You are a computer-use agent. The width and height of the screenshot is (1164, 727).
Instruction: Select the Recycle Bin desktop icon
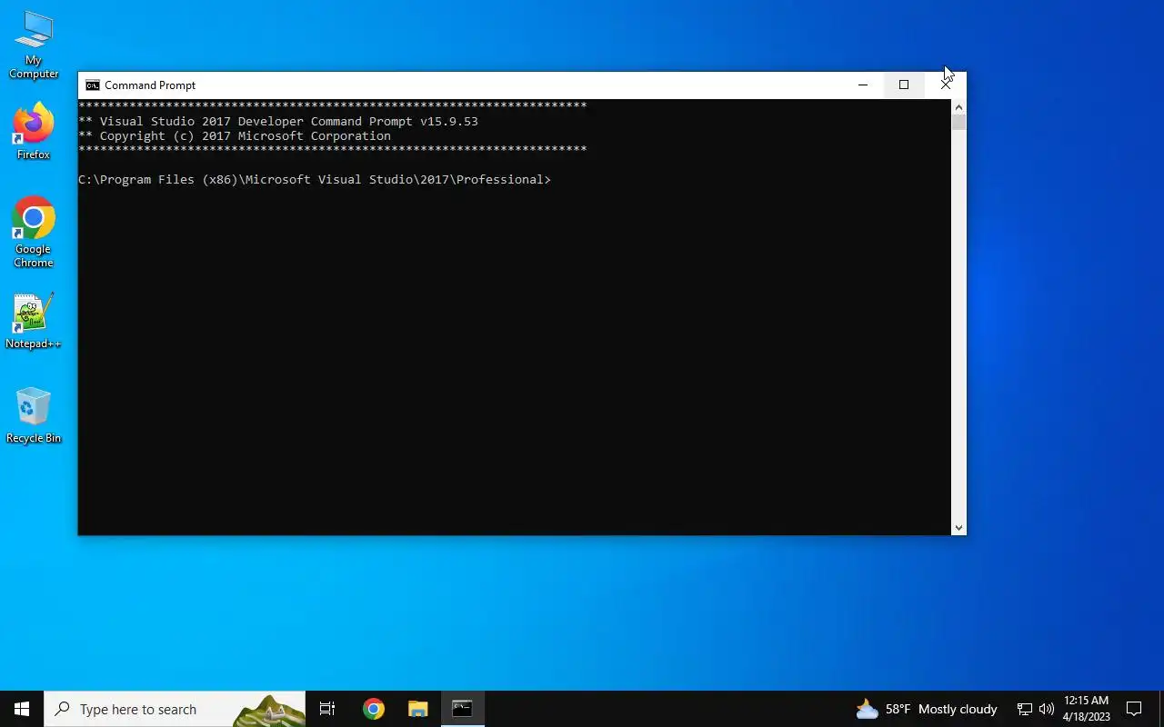coord(34,416)
